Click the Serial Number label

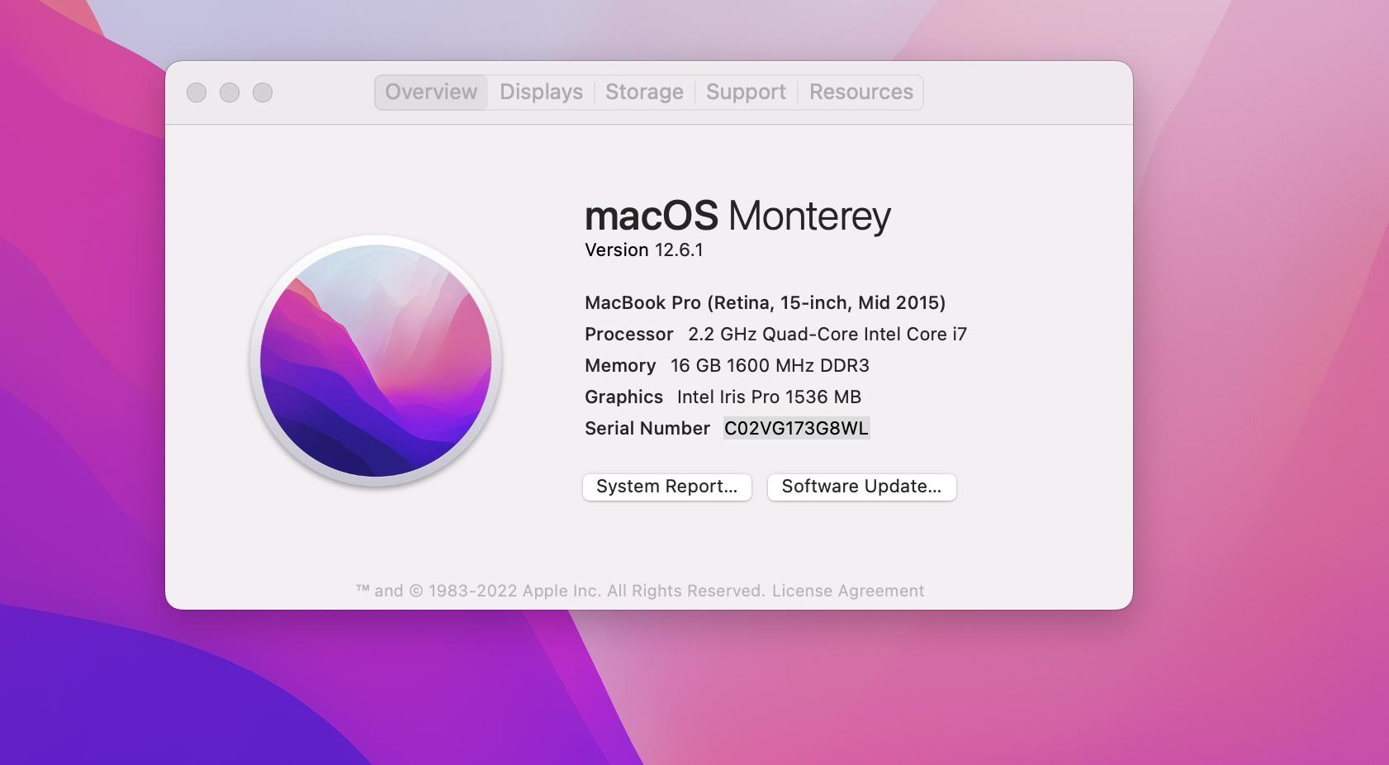click(647, 428)
